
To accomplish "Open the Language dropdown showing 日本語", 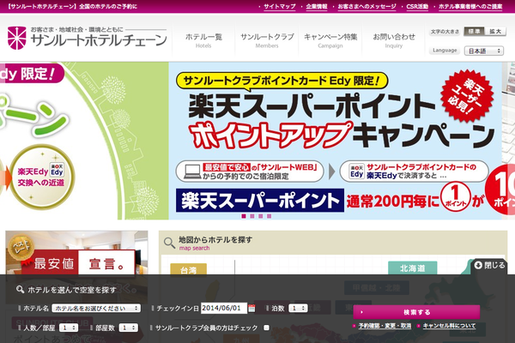I will click(484, 51).
